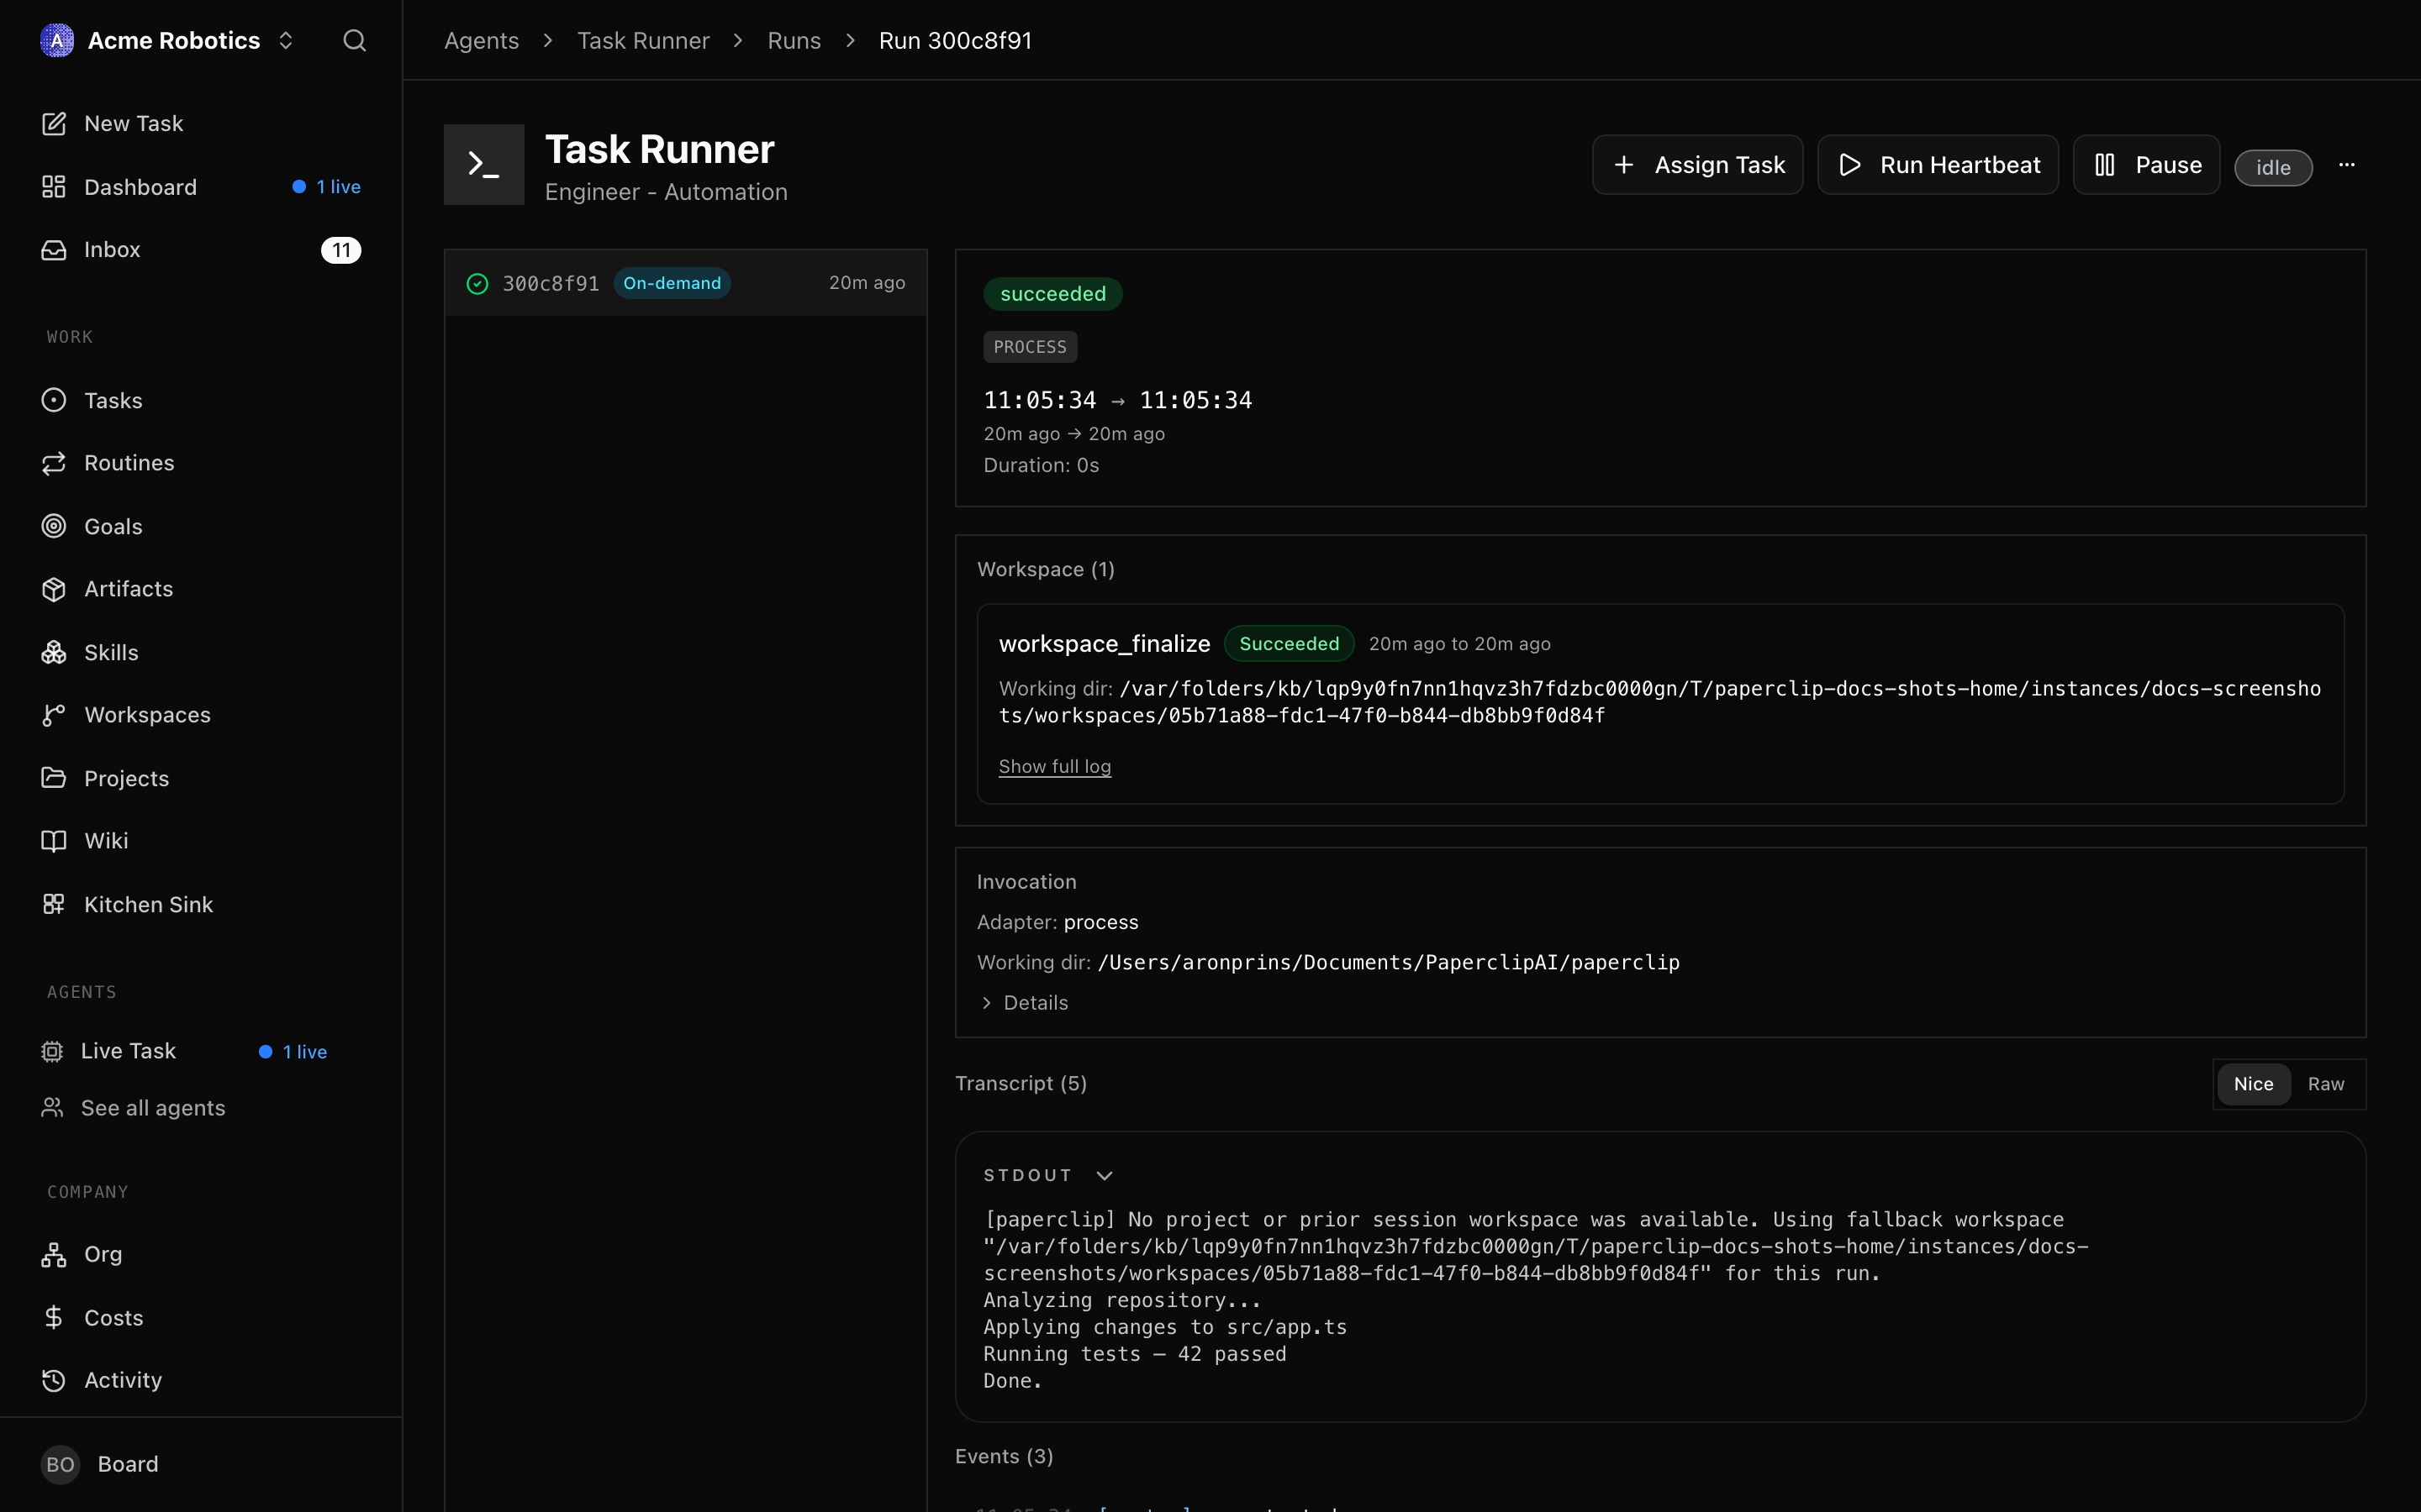Click the Workspaces branch icon

[x=54, y=715]
